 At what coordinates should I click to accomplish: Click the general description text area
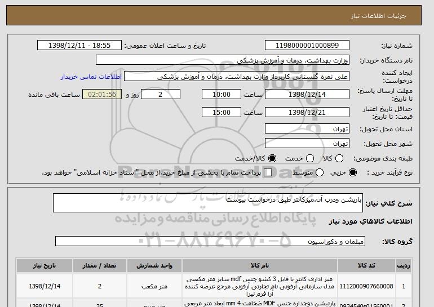208,203
